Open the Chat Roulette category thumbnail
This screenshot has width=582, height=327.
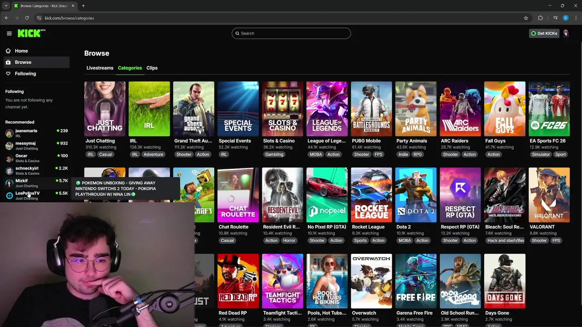(238, 195)
